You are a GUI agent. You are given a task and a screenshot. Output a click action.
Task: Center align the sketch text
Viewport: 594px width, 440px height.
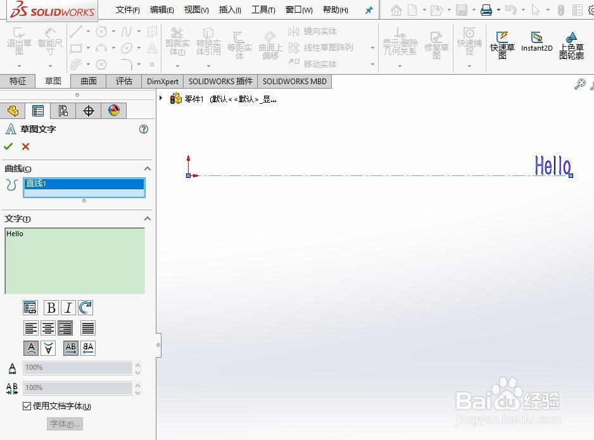tap(48, 328)
